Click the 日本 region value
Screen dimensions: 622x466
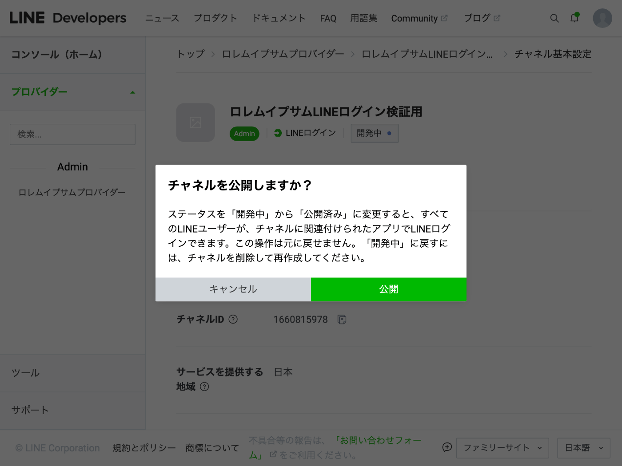point(283,372)
